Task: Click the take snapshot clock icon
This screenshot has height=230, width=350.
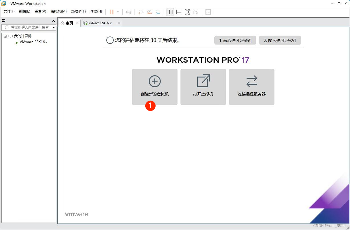Action: [x=141, y=12]
